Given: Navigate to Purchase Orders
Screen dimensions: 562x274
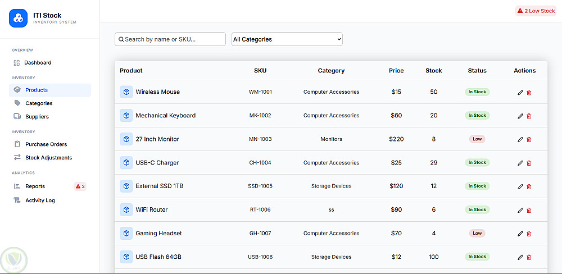Looking at the screenshot, I should tap(46, 144).
